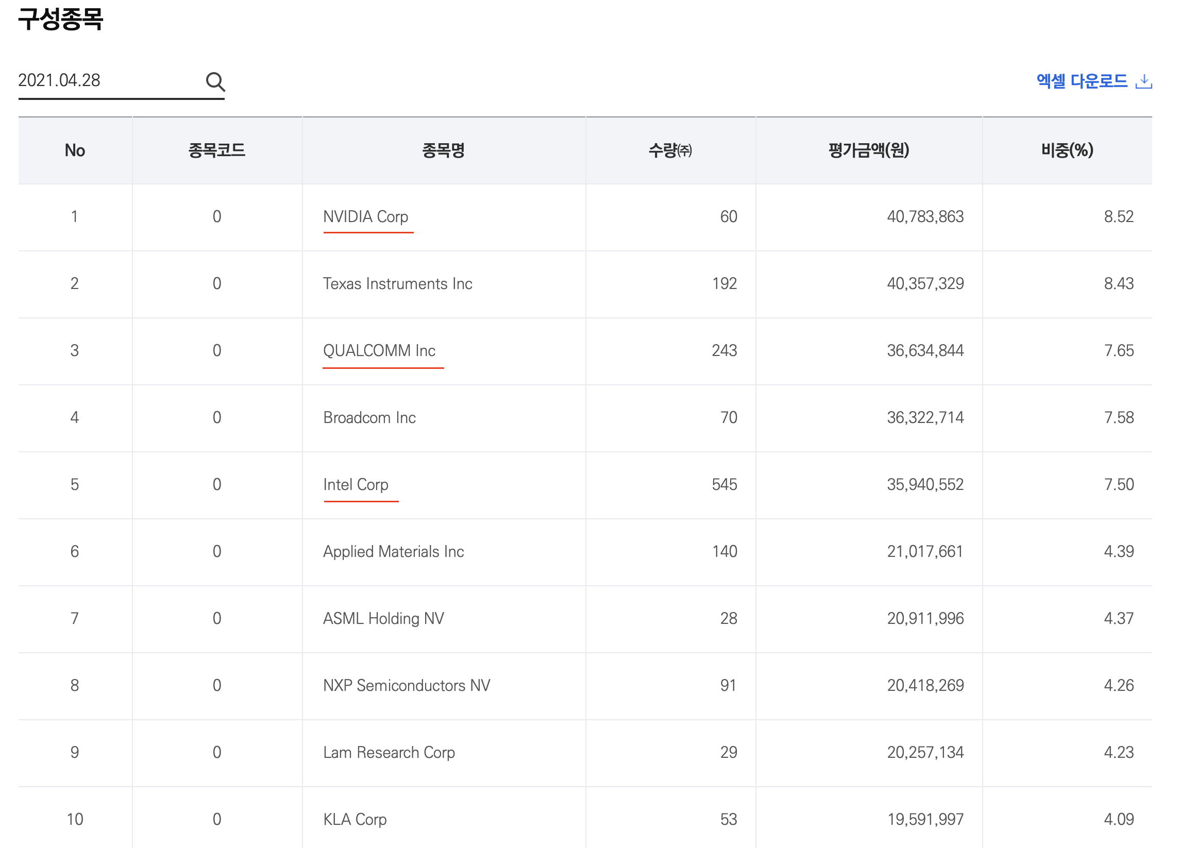Screen dimensions: 1180x848
Task: Click the Applied Materials Inc entry
Action: (x=393, y=552)
